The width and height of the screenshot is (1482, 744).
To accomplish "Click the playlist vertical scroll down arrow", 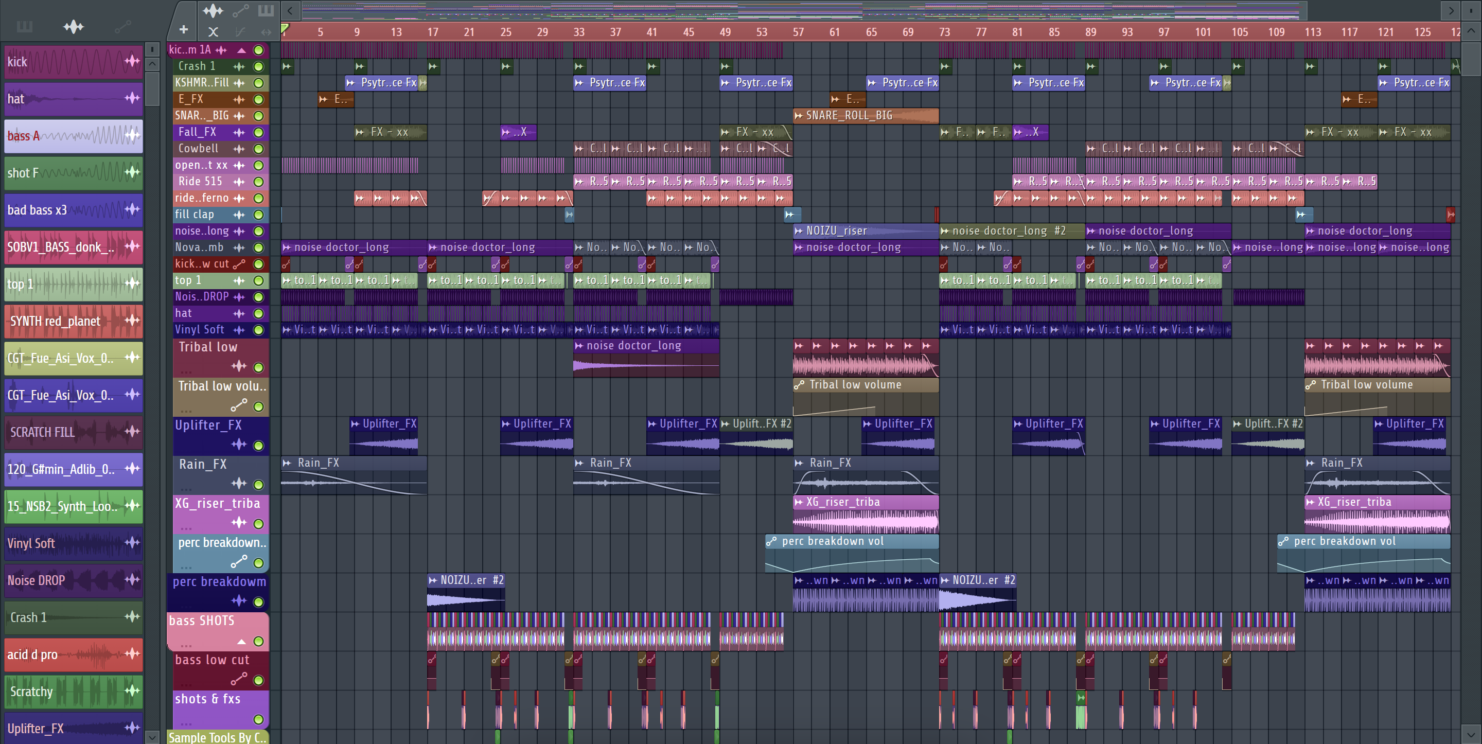I will pos(1471,735).
